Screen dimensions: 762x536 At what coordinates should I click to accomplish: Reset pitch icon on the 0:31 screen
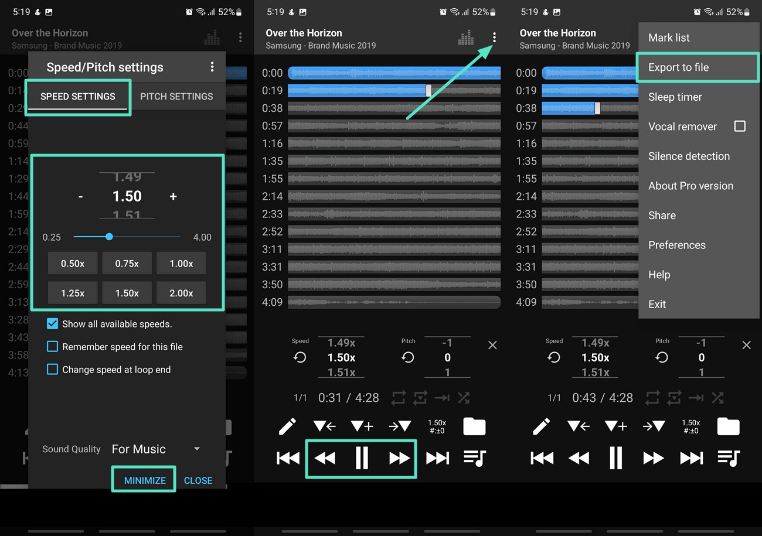[407, 357]
